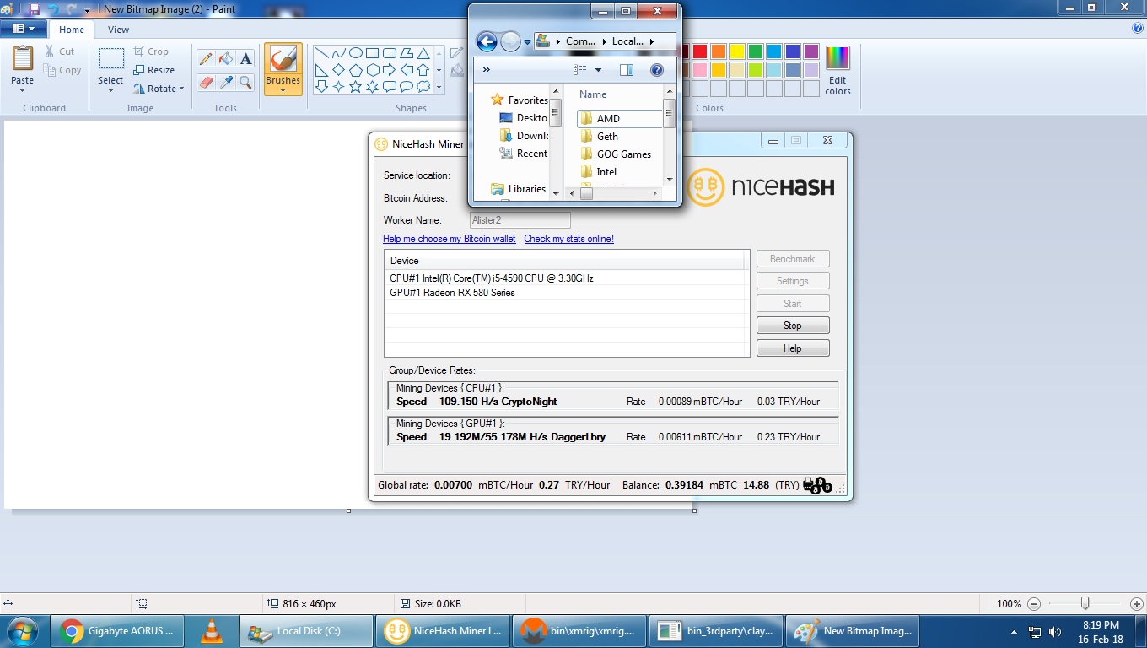This screenshot has width=1147, height=648.
Task: Click the Save icon in Paint title bar
Action: click(x=34, y=8)
